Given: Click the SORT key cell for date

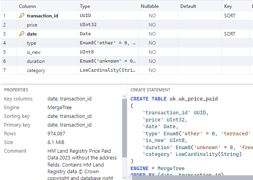Looking at the screenshot, I should (230, 34).
